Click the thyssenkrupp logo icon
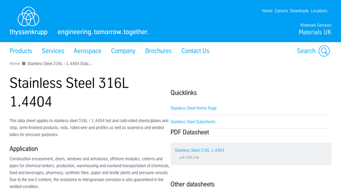 click(29, 17)
